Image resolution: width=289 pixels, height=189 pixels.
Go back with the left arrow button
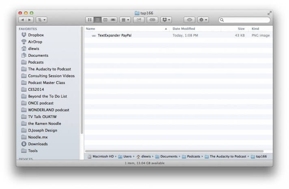click(x=22, y=19)
